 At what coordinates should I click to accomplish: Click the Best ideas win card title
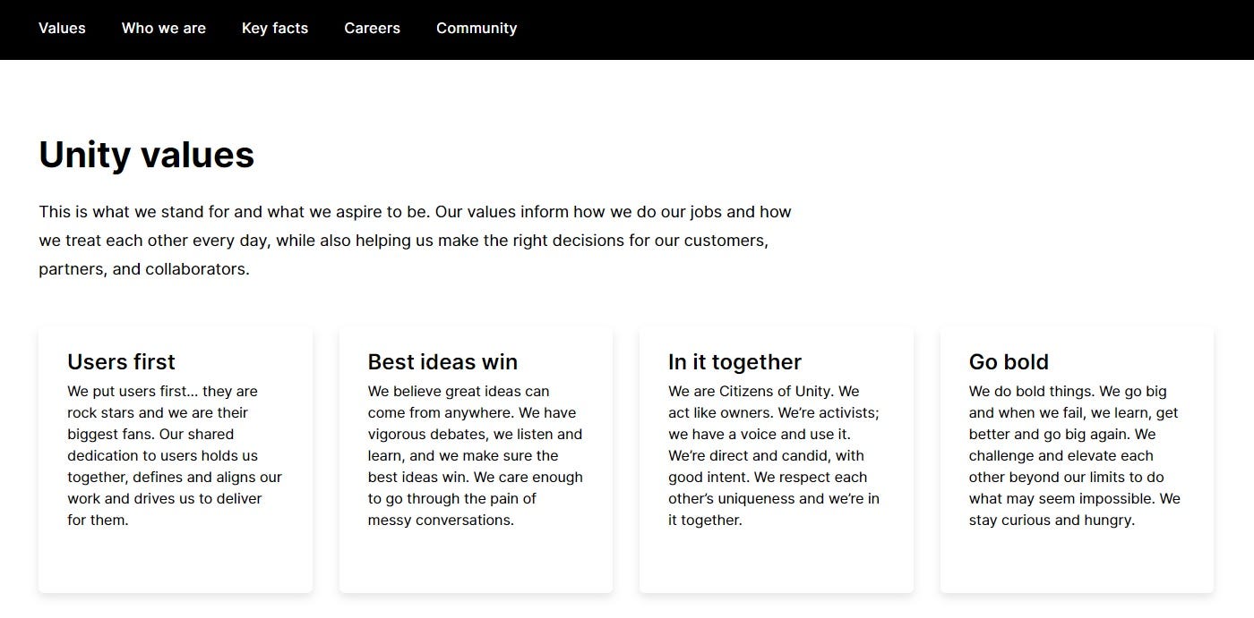(442, 362)
